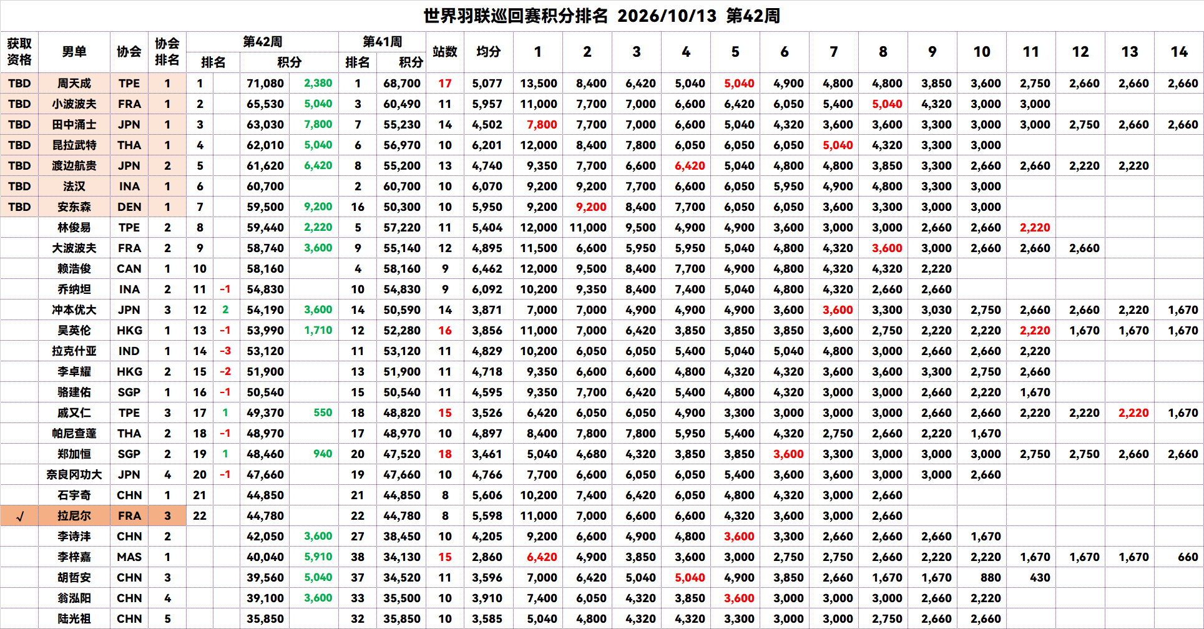
Task: Click player name 吴英伦
Action: click(74, 330)
